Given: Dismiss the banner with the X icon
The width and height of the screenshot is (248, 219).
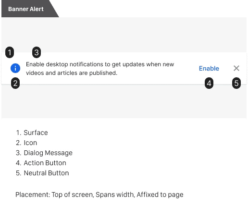Looking at the screenshot, I should [236, 68].
